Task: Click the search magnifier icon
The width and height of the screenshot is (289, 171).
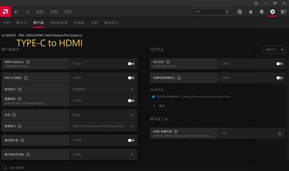Action: point(227,12)
